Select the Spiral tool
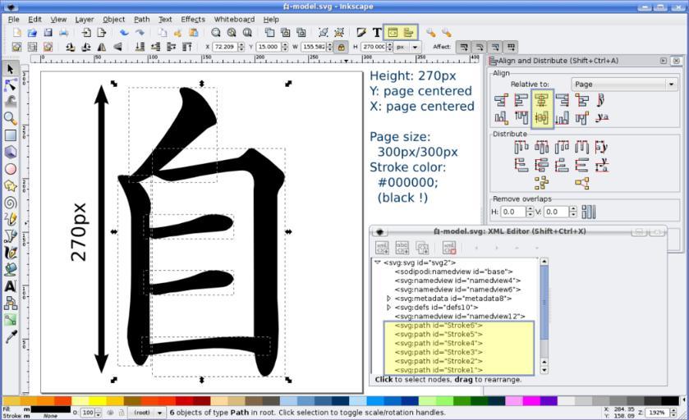The width and height of the screenshot is (689, 420). [10, 202]
